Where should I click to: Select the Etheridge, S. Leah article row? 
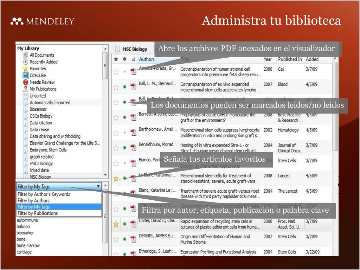pos(222,252)
